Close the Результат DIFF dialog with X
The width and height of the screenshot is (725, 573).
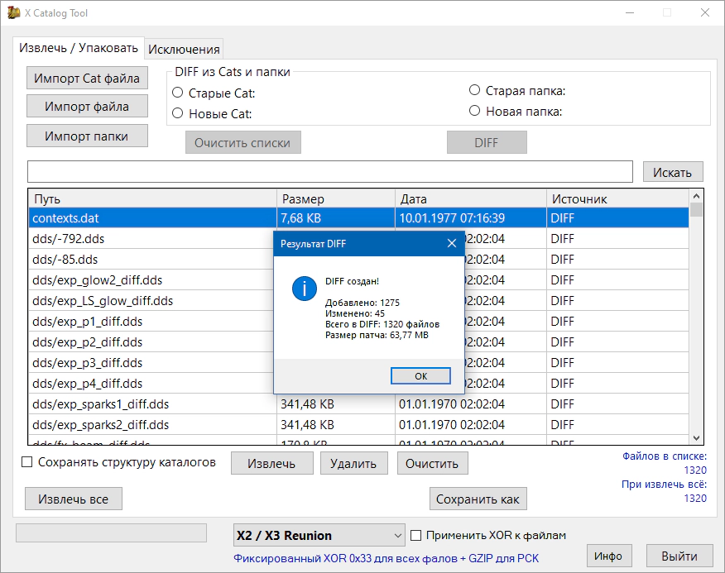click(452, 243)
